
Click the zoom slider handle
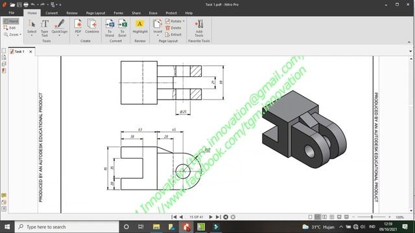tap(372, 217)
